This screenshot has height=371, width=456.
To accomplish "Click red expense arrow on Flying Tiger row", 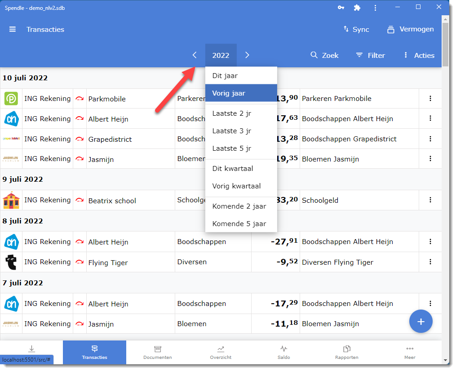I will coord(80,262).
